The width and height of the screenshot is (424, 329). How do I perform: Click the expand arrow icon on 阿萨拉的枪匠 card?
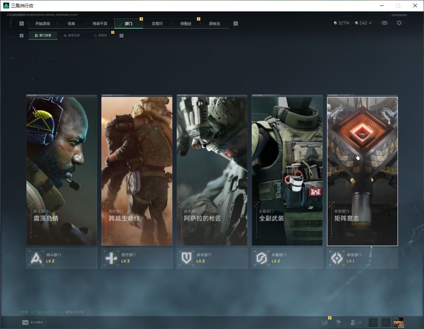point(181,204)
